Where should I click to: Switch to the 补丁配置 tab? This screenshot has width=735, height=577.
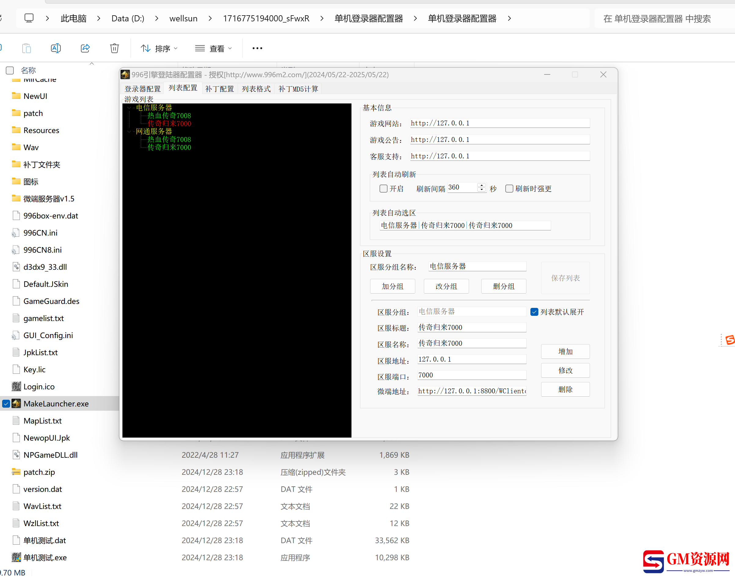point(220,88)
